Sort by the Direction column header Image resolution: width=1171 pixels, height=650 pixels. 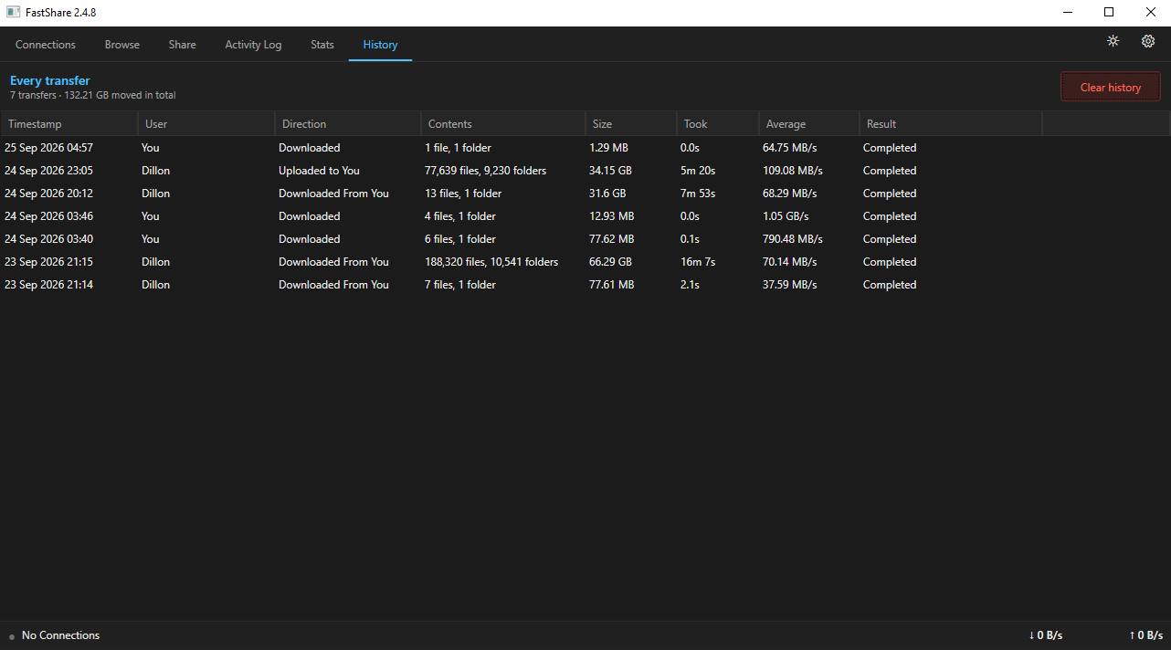[x=348, y=124]
